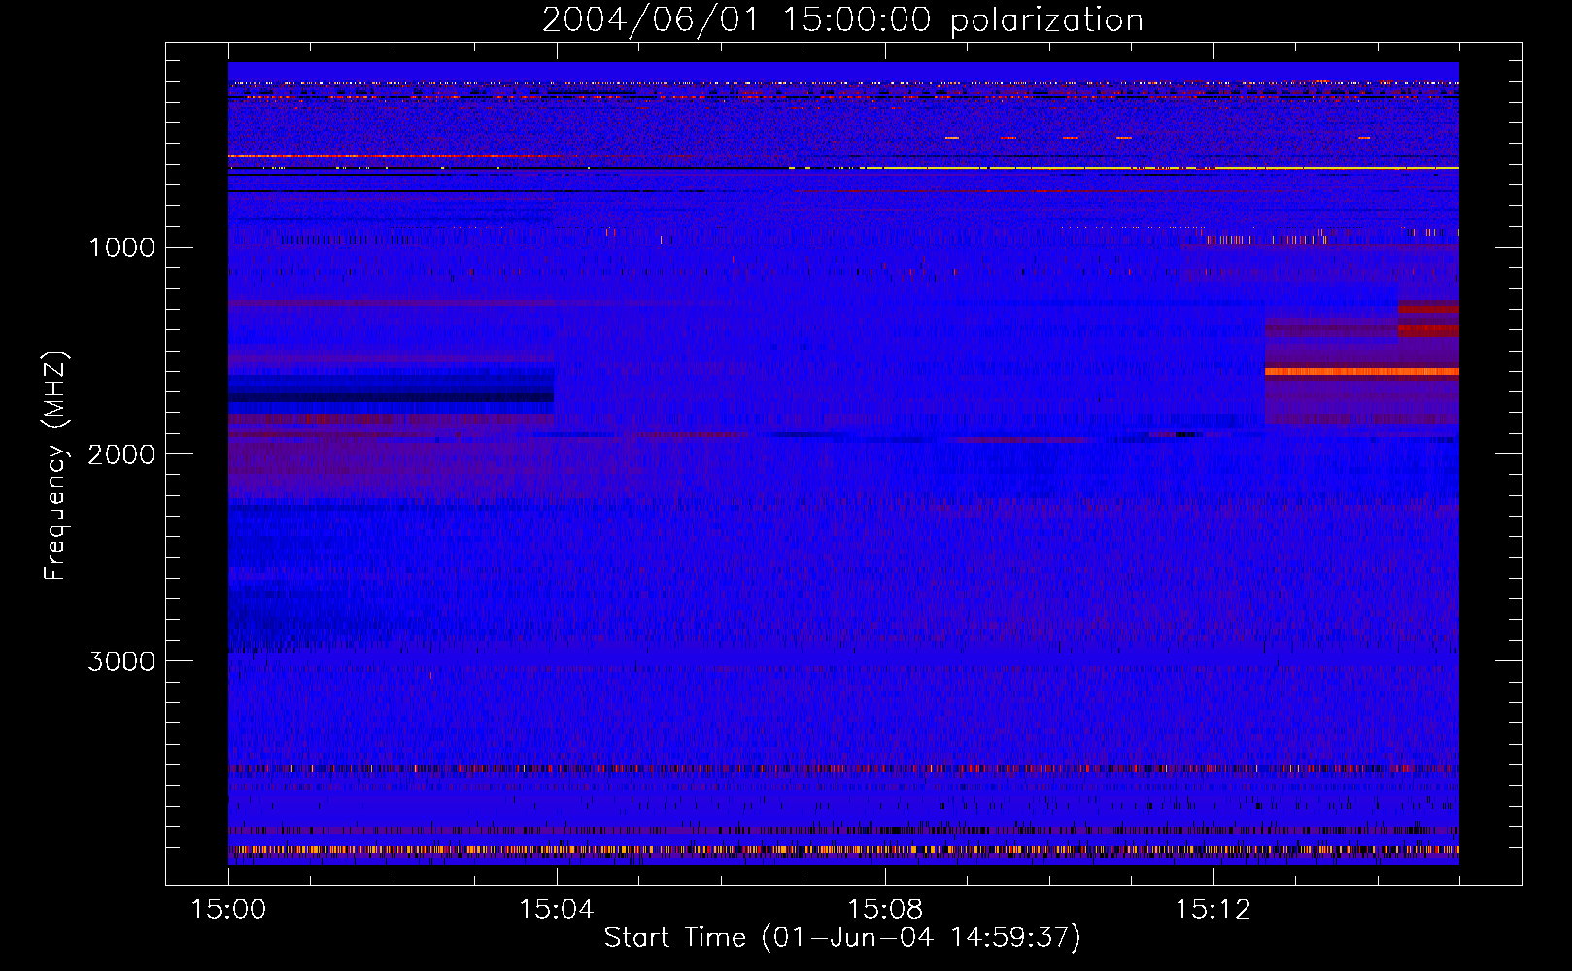Click the 'Start Time (01-Jun-04 14:59:37)' label
1572x971 pixels.
(x=842, y=938)
